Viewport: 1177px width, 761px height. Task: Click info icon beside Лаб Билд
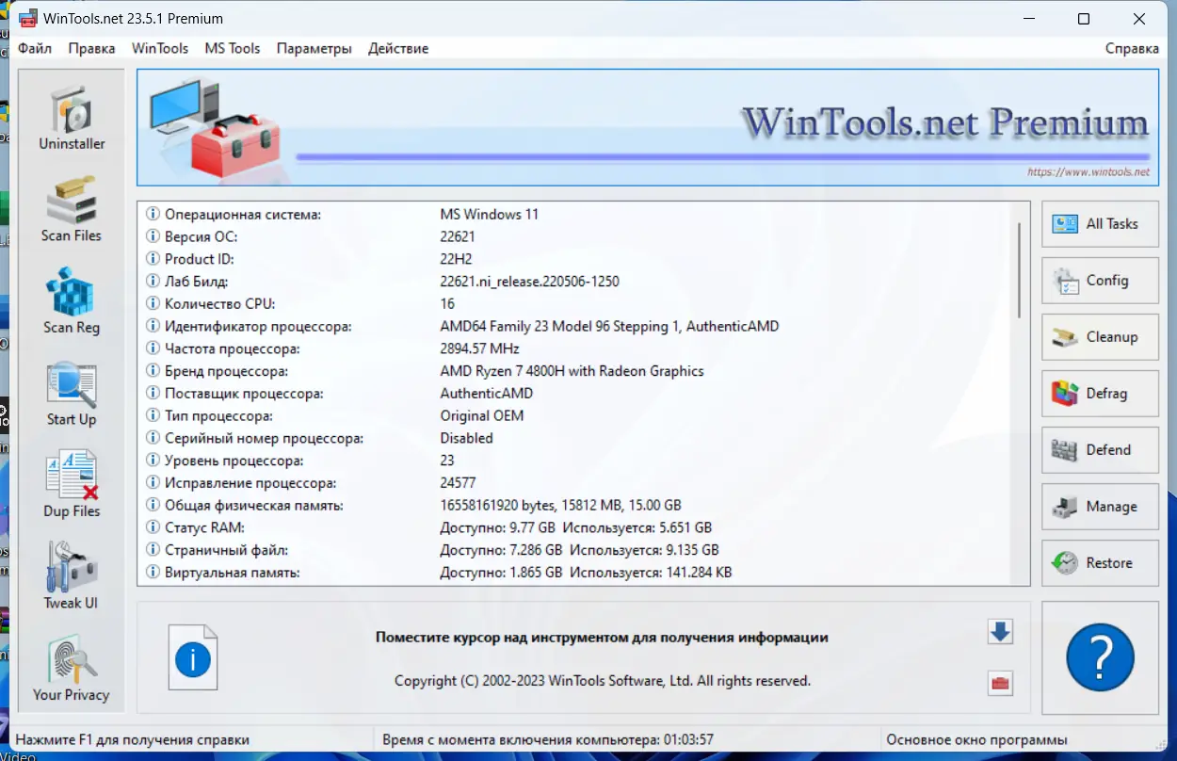pyautogui.click(x=153, y=282)
